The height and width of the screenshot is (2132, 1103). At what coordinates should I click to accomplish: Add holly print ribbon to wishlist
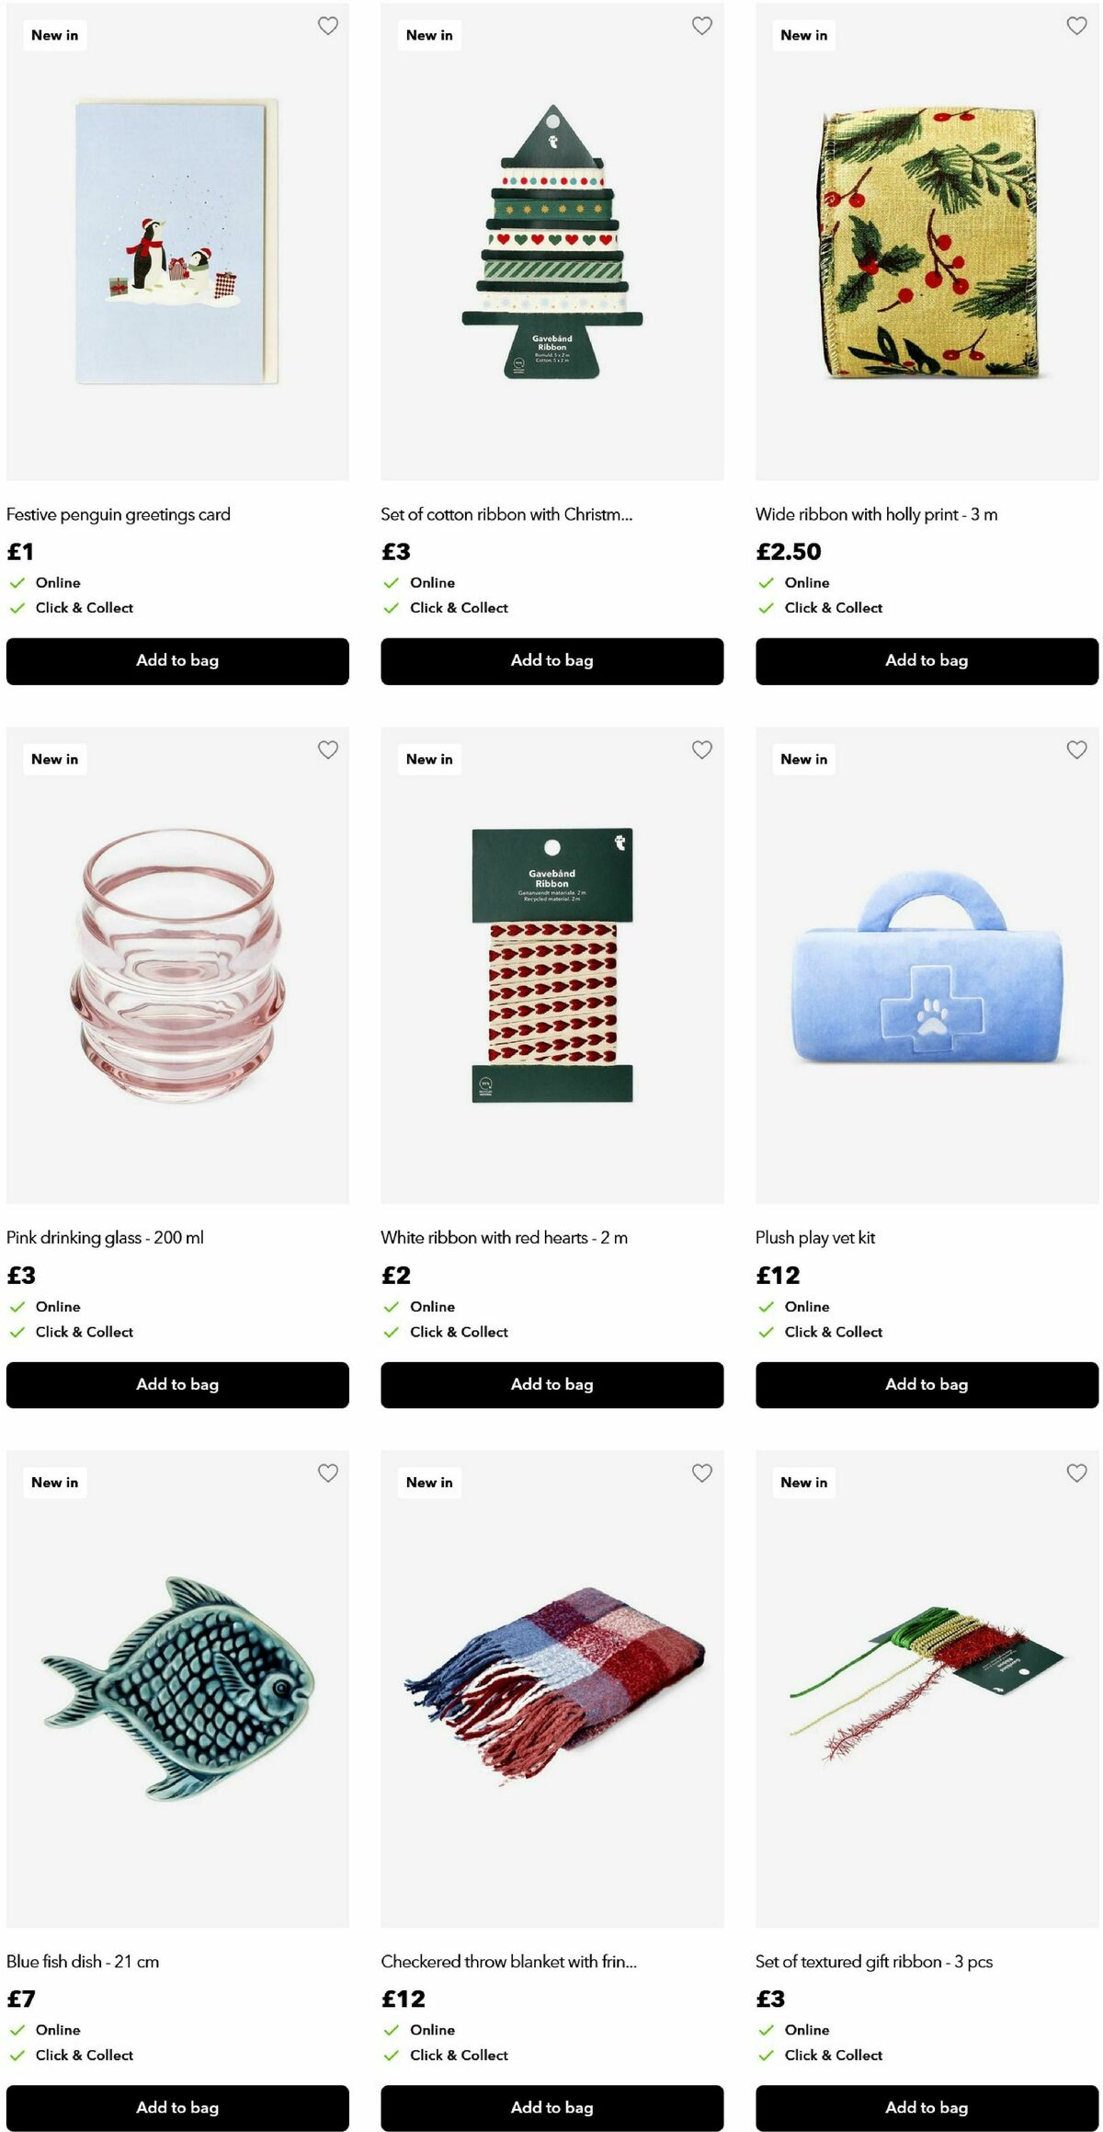(x=1076, y=26)
